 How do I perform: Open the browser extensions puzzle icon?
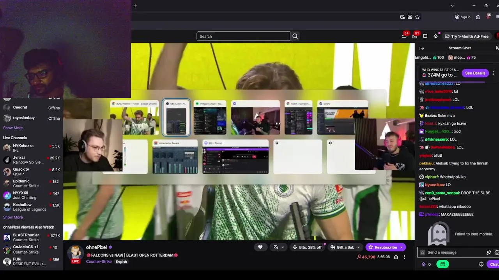click(478, 17)
